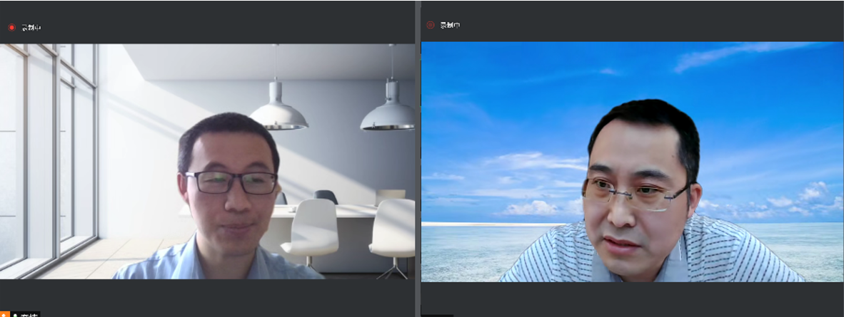
Task: Click the microphone icon beside the participant name
Action: pos(14,313)
